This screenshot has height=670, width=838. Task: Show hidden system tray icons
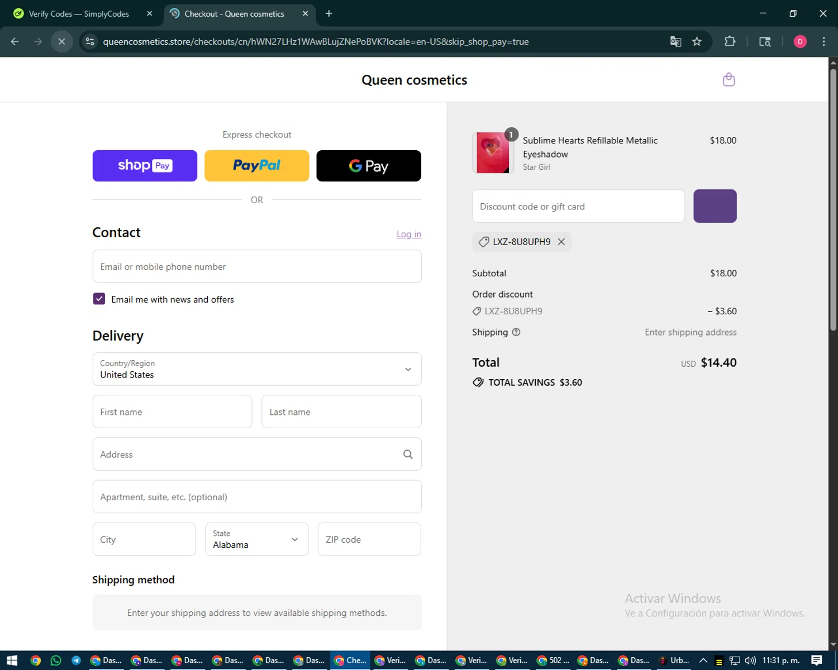point(703,661)
